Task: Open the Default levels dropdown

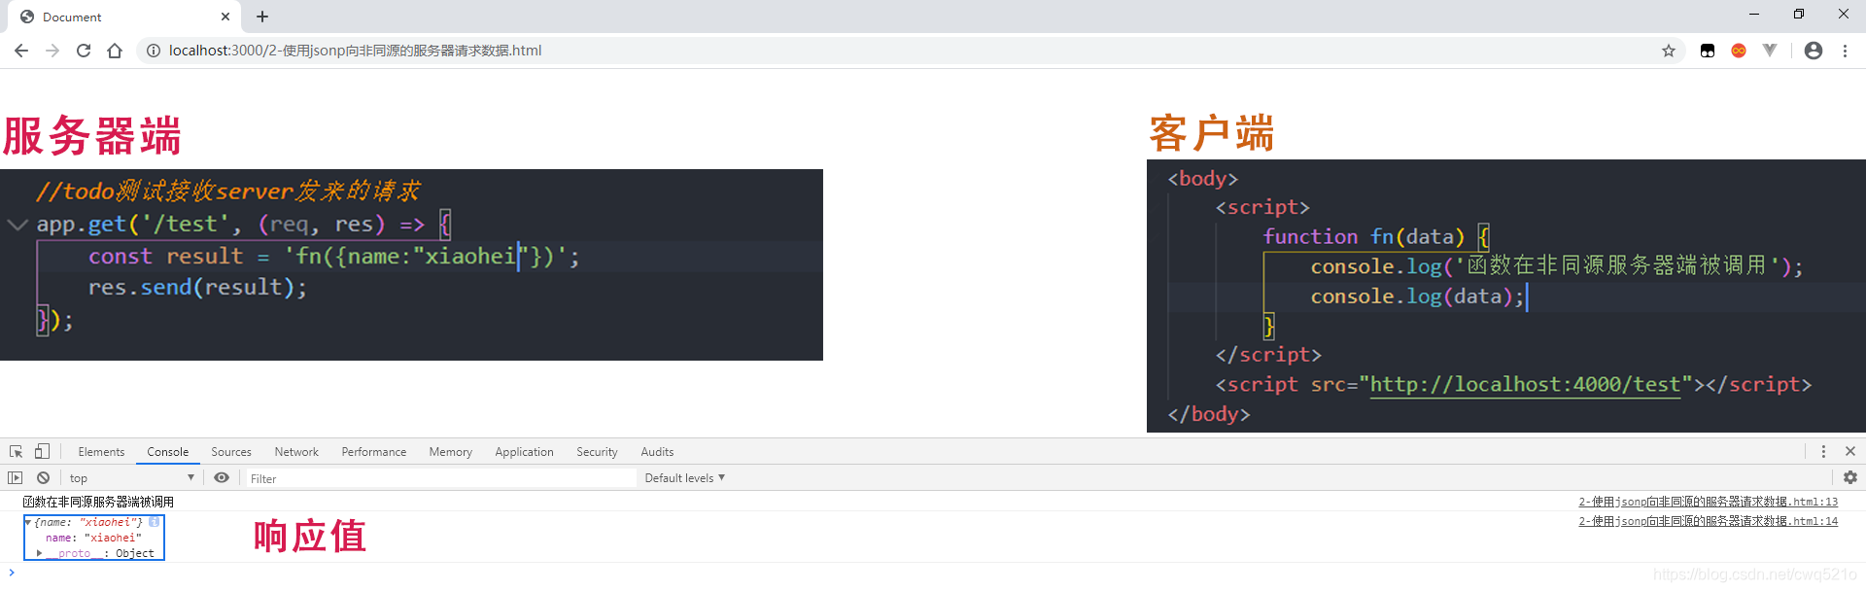Action: pyautogui.click(x=685, y=478)
